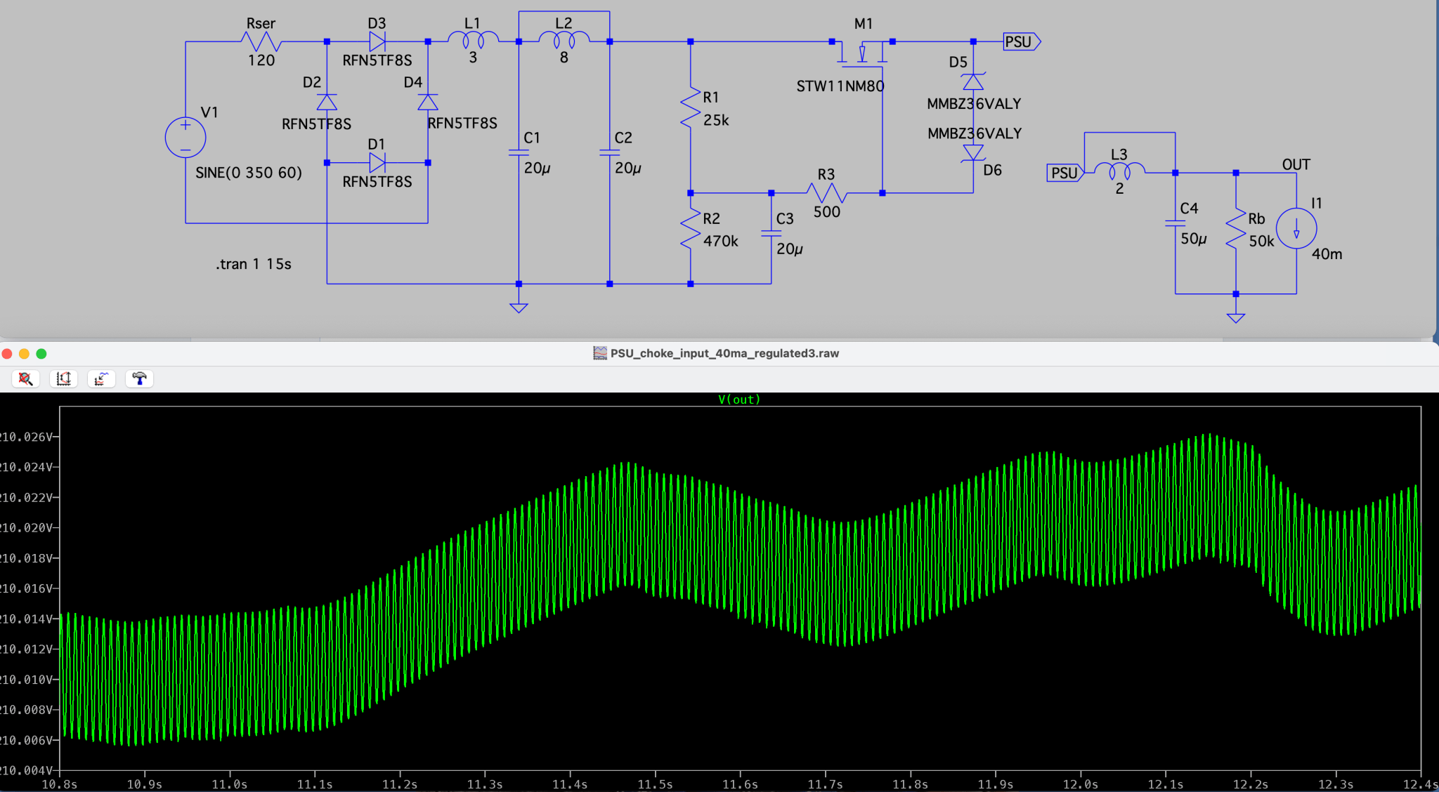Image resolution: width=1439 pixels, height=792 pixels.
Task: Click the MMBZ36VALY label under D5
Action: tap(974, 104)
